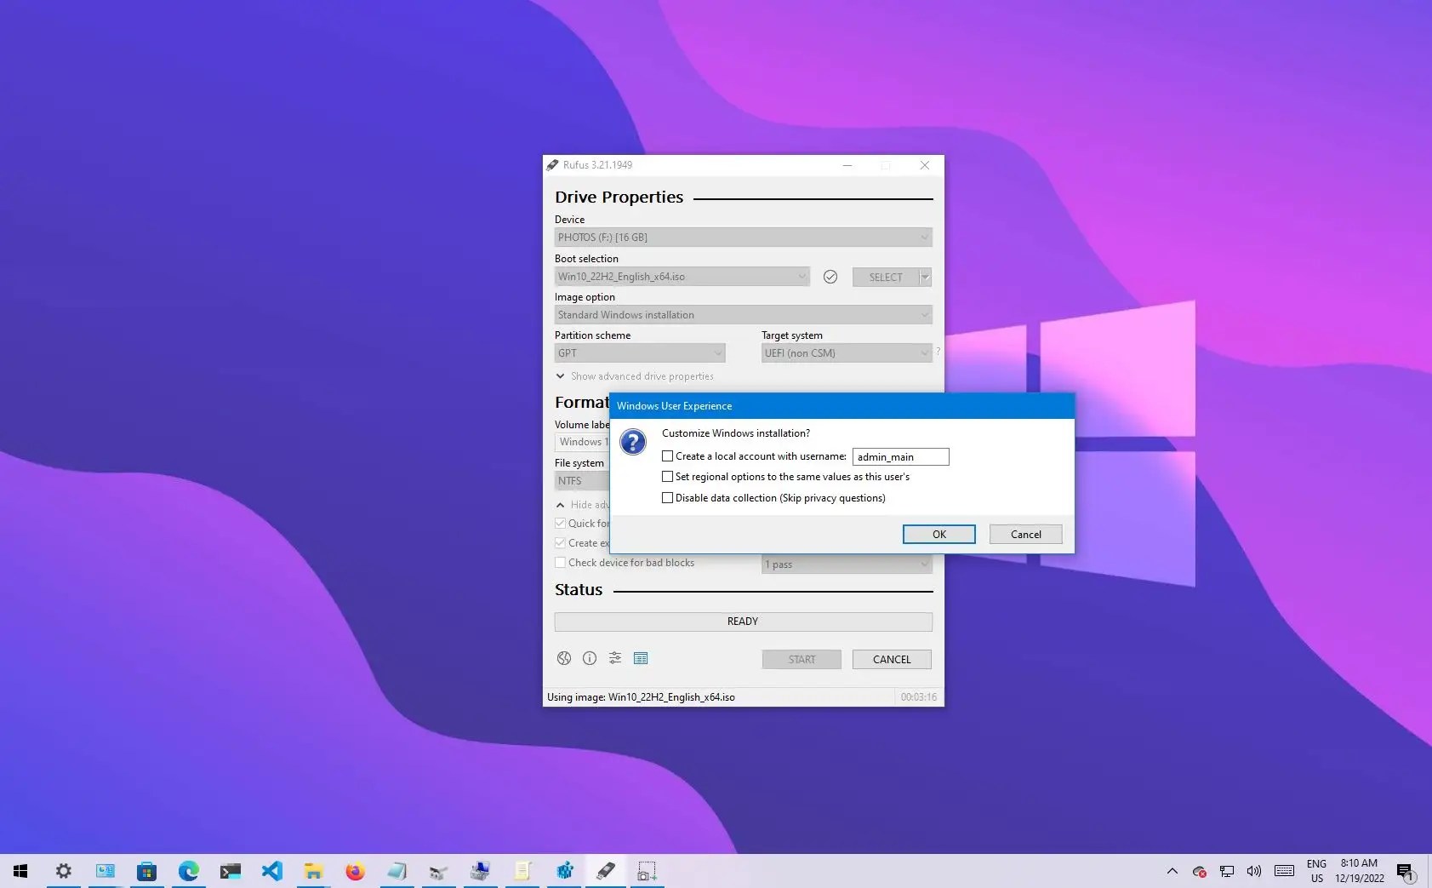The width and height of the screenshot is (1432, 888).
Task: Edit the username field containing admin_main
Action: tap(900, 456)
